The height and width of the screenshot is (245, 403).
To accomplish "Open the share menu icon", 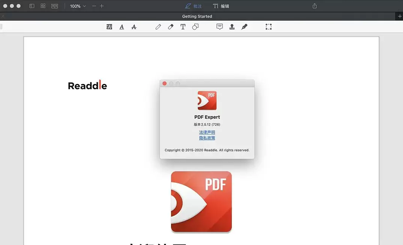I will (x=314, y=6).
